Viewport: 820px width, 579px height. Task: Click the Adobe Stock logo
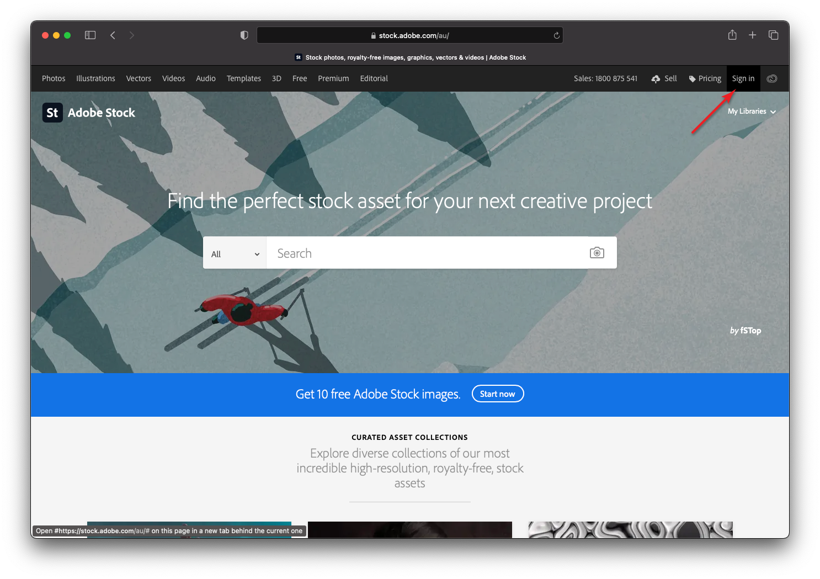point(89,113)
